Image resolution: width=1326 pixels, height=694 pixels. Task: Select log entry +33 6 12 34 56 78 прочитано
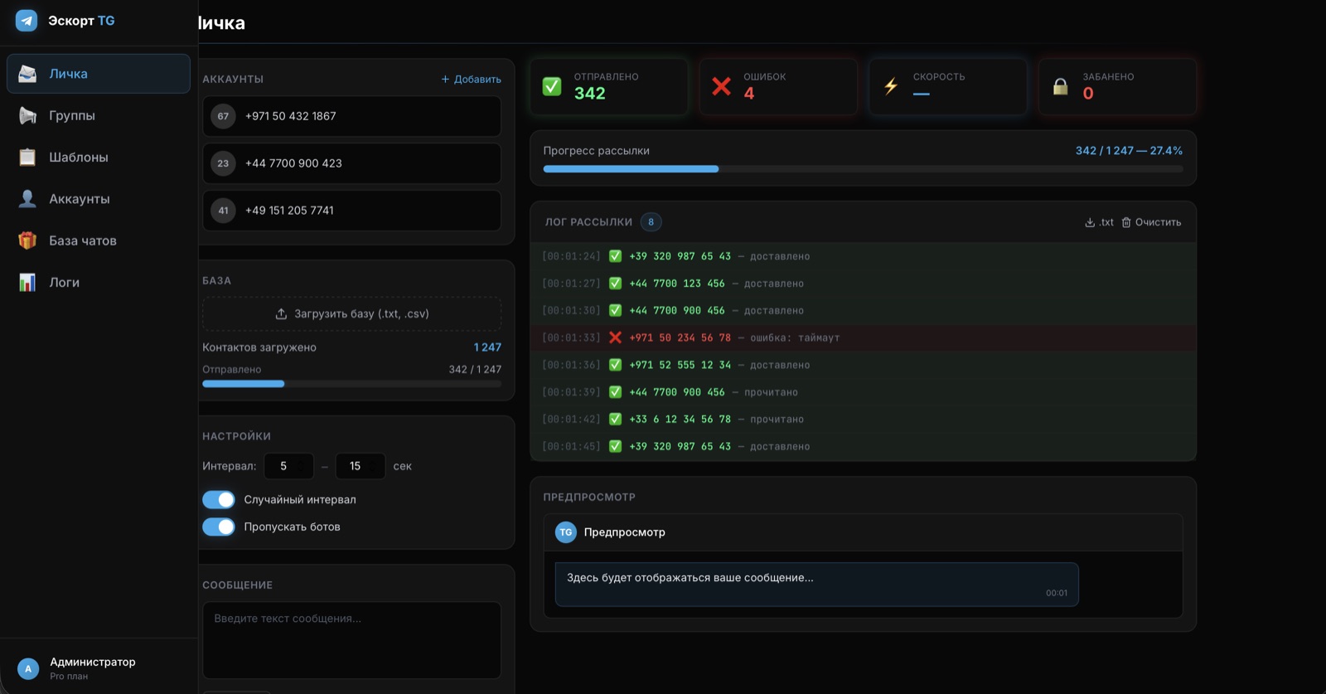tap(863, 419)
